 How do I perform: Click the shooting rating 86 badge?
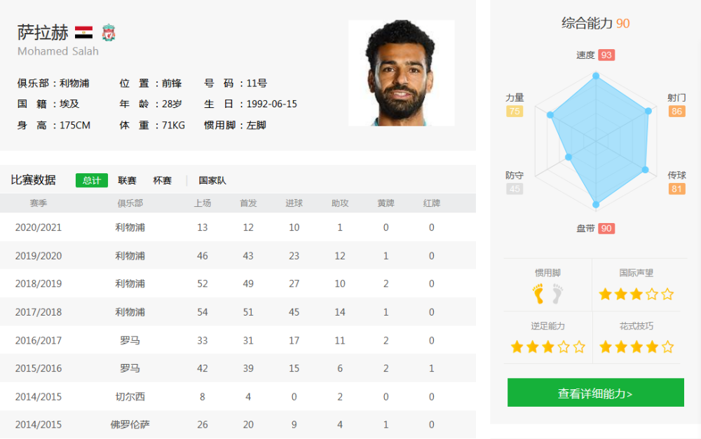[x=677, y=112]
